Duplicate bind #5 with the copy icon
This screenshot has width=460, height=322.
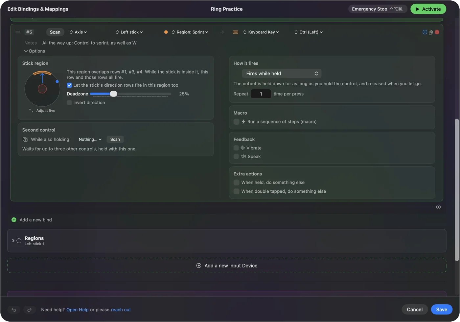pos(431,32)
